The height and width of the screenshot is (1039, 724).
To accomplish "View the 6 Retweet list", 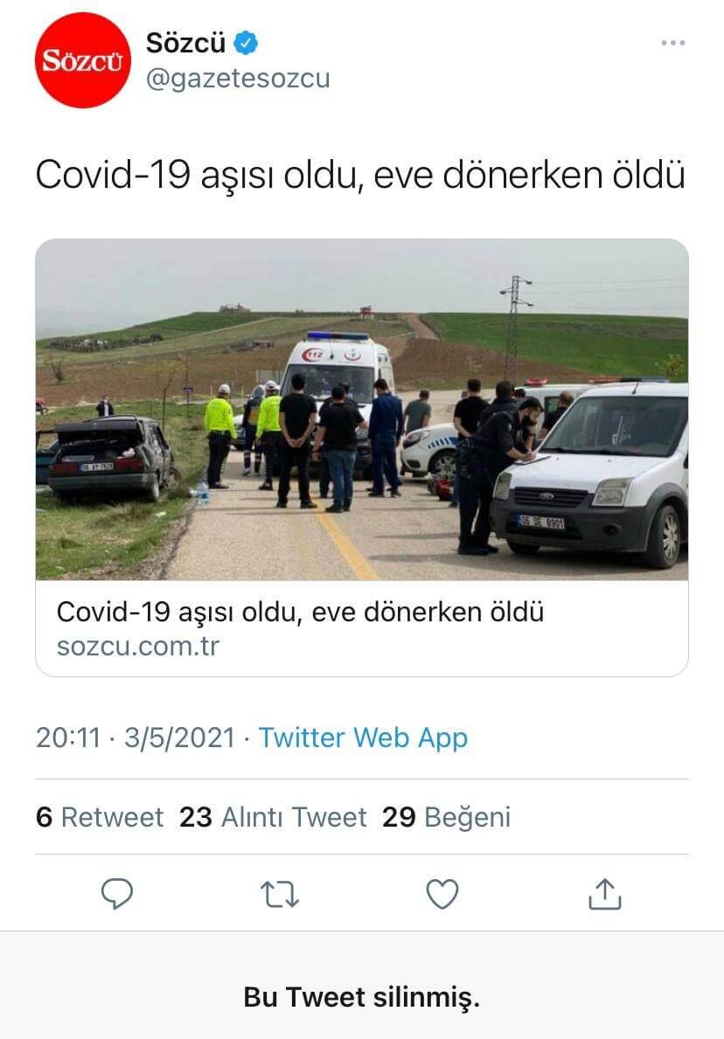I will click(x=100, y=817).
